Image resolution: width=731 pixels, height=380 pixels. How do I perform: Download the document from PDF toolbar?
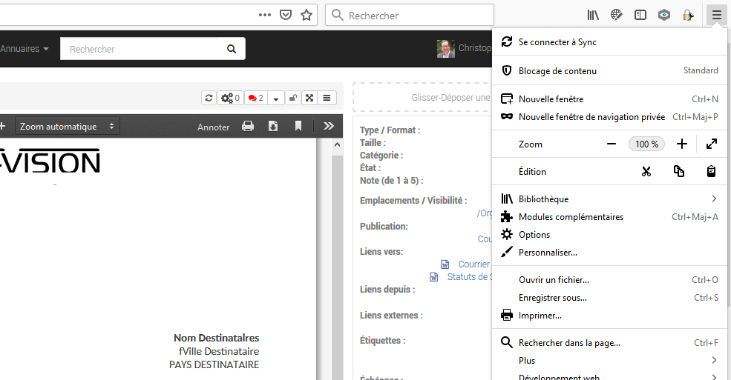(273, 127)
